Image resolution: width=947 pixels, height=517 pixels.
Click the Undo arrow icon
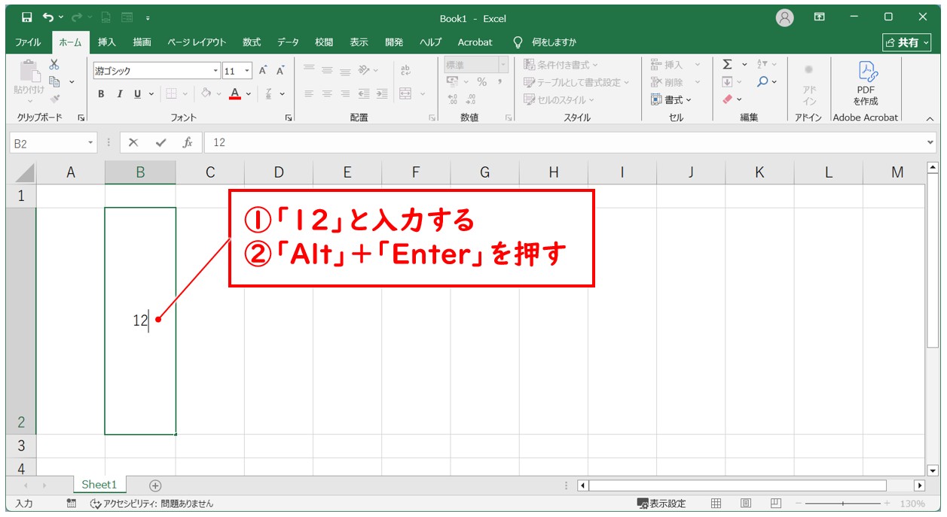48,17
